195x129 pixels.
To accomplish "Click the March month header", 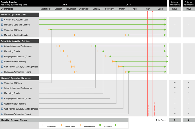I will click(122, 9).
